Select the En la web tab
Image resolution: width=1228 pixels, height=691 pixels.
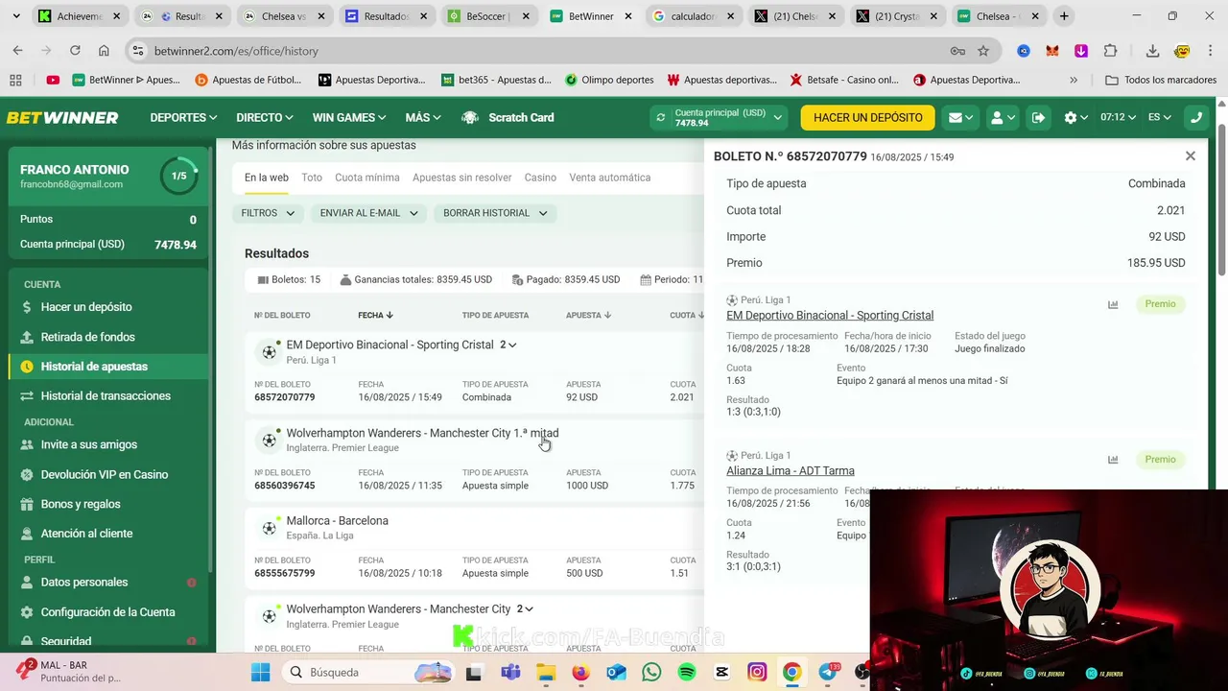pyautogui.click(x=267, y=178)
